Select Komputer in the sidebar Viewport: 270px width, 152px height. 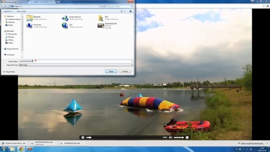[x=9, y=54]
